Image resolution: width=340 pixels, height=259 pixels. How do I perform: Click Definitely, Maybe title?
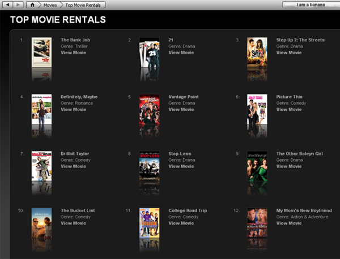click(79, 97)
